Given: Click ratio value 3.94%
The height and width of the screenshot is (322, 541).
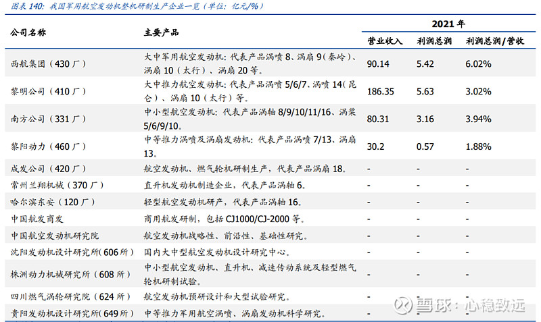Looking at the screenshot, I should click(x=478, y=119).
